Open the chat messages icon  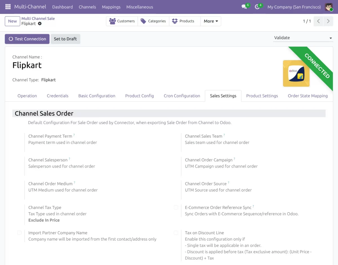tap(244, 7)
